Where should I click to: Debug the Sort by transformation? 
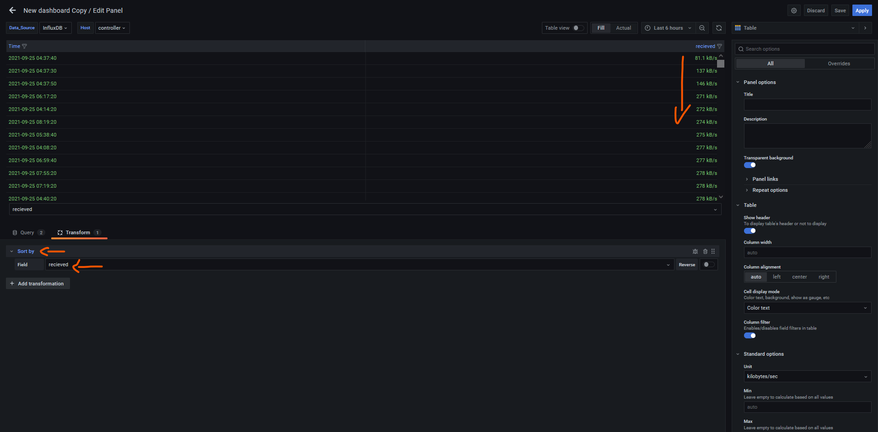click(x=695, y=251)
